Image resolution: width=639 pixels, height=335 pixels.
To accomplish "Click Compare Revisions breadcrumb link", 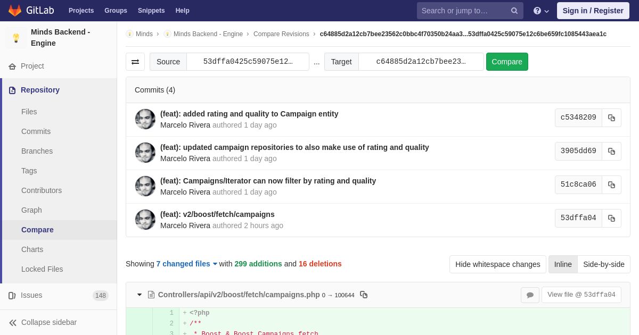I will (x=281, y=34).
